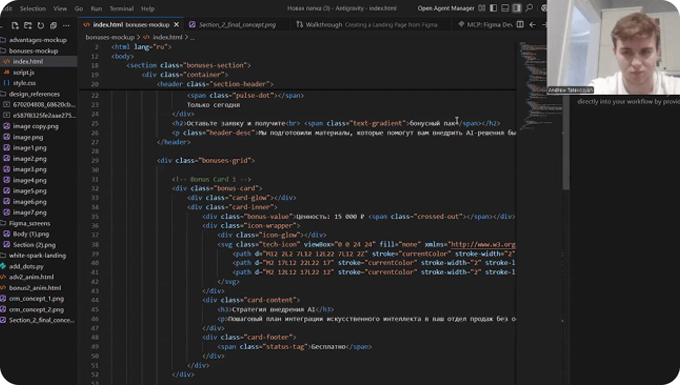680x385 pixels.
Task: Toggle the secondary side bar
Action: tap(517, 8)
